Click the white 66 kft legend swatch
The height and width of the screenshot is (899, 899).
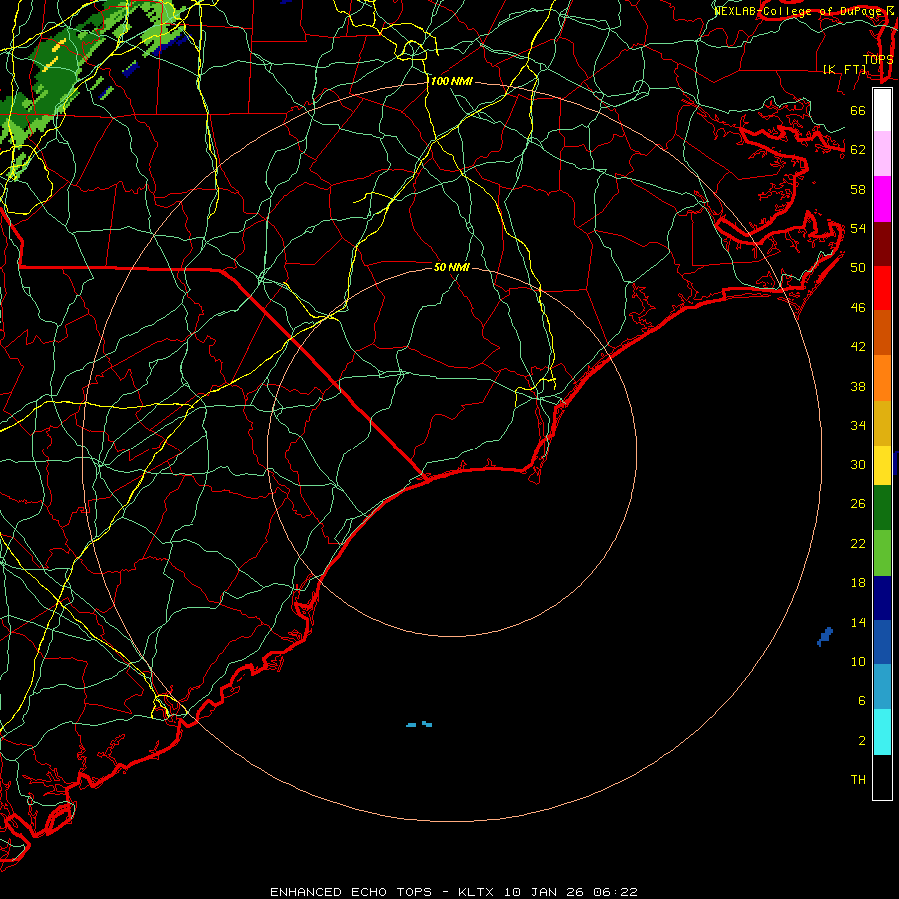click(x=882, y=110)
